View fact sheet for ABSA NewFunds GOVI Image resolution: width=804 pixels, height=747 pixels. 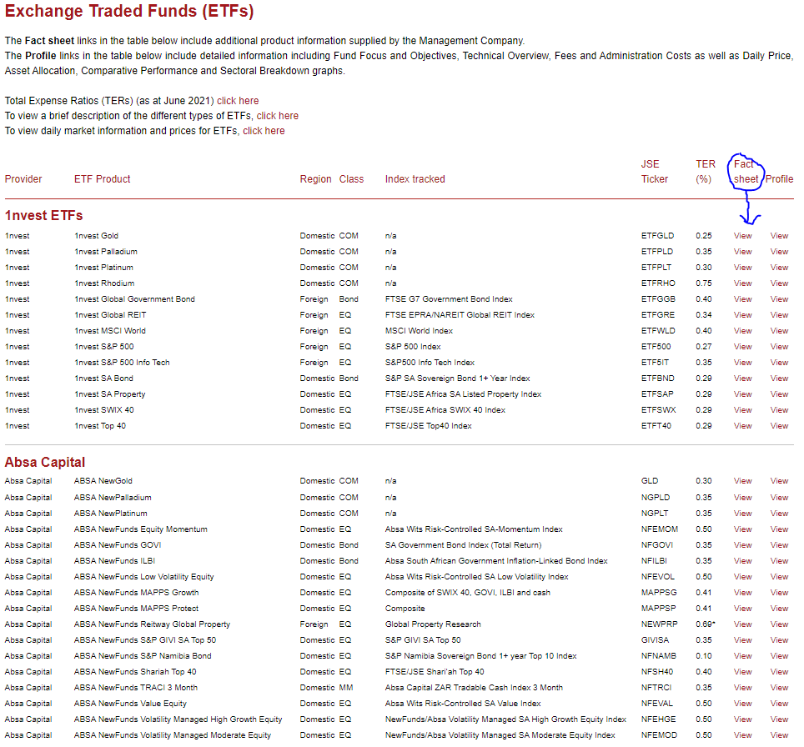[x=742, y=545]
